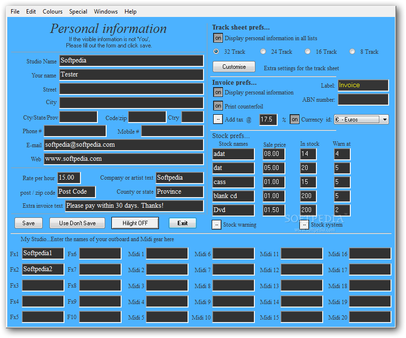Click the Mobile # field

[x=172, y=131]
